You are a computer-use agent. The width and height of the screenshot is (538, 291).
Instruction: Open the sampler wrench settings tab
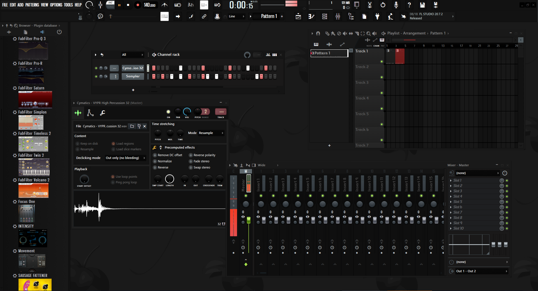click(103, 113)
